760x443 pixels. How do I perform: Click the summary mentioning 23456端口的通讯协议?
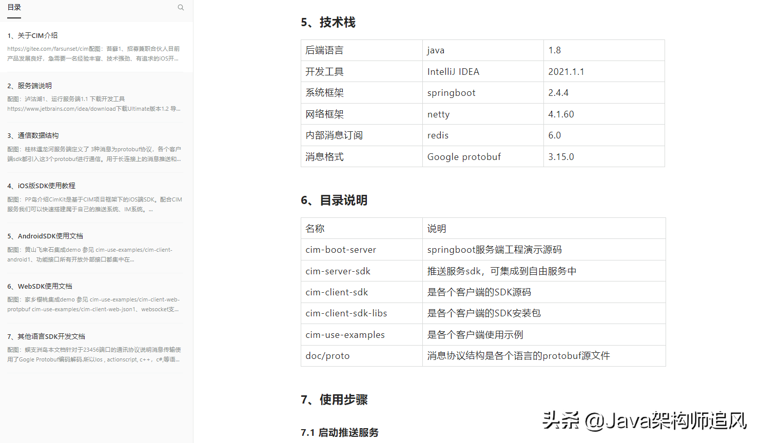(x=94, y=354)
